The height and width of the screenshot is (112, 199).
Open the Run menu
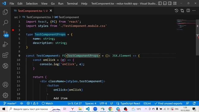click(61, 3)
